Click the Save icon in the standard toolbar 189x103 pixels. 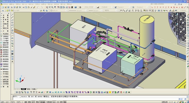click(8, 7)
